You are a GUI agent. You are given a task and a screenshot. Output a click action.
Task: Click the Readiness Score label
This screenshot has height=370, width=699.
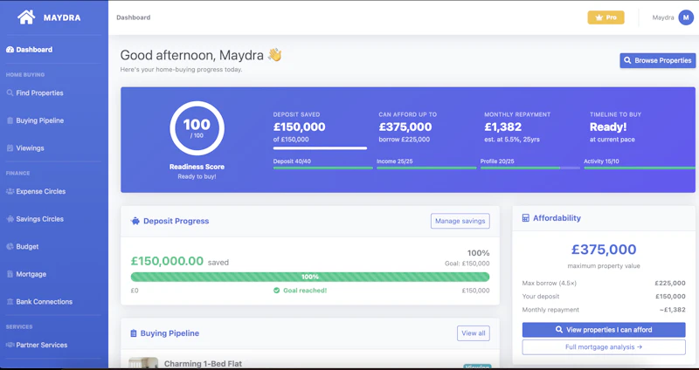coord(197,167)
